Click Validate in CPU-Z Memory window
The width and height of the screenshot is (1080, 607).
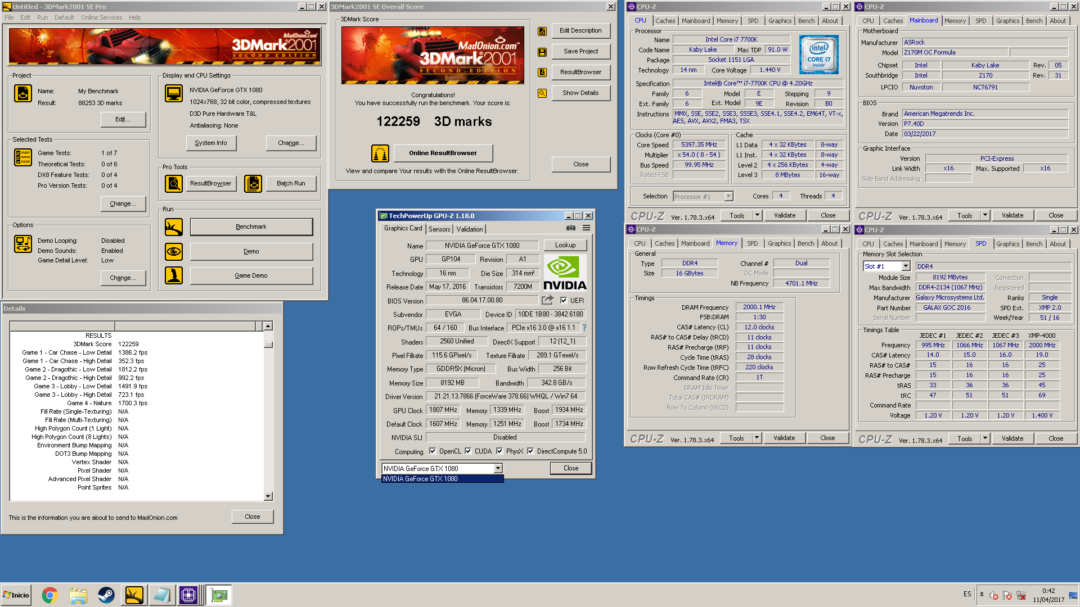click(x=784, y=438)
